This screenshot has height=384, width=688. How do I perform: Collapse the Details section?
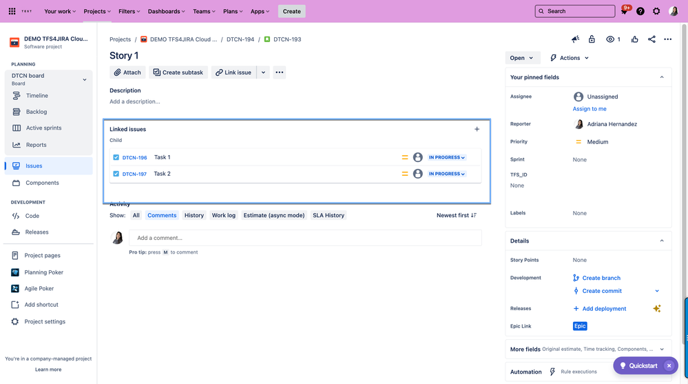[x=662, y=241]
